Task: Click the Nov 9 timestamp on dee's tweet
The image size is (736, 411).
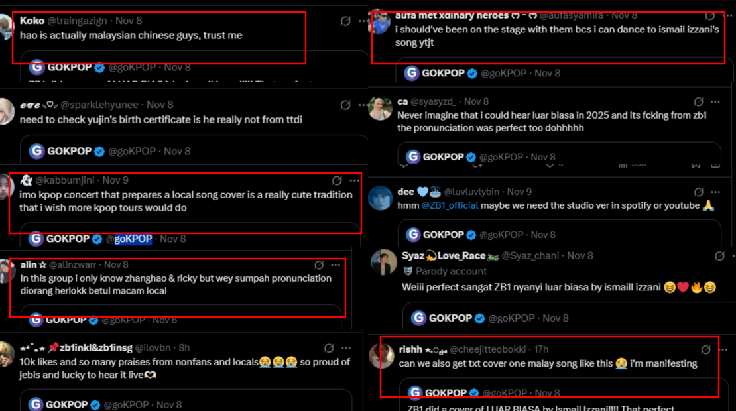Action: 519,192
